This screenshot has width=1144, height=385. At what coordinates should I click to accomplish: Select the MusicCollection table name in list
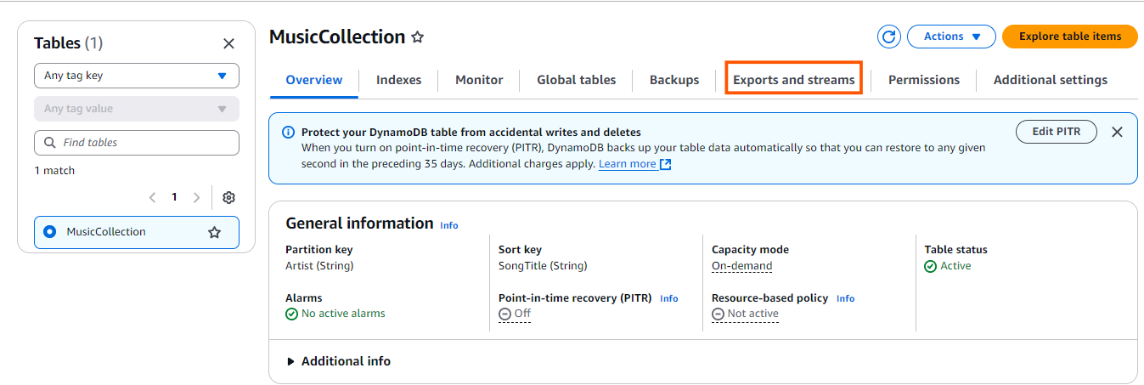(106, 231)
